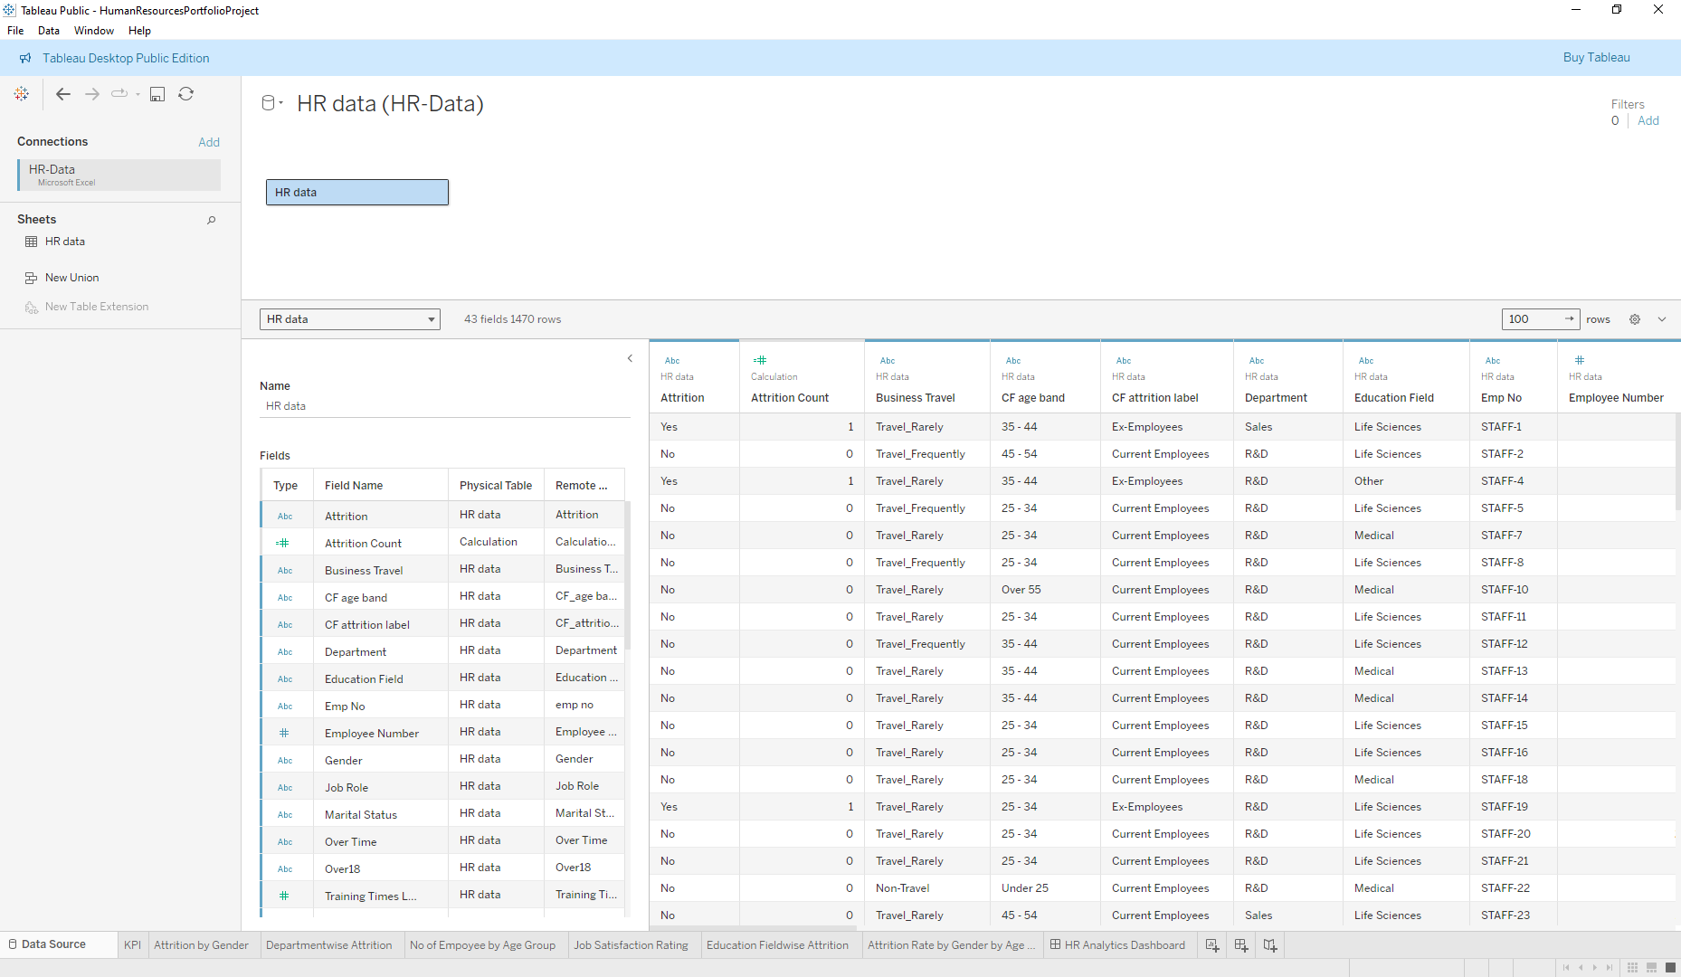The image size is (1681, 977).
Task: Select the HR data table on canvas
Action: point(357,192)
